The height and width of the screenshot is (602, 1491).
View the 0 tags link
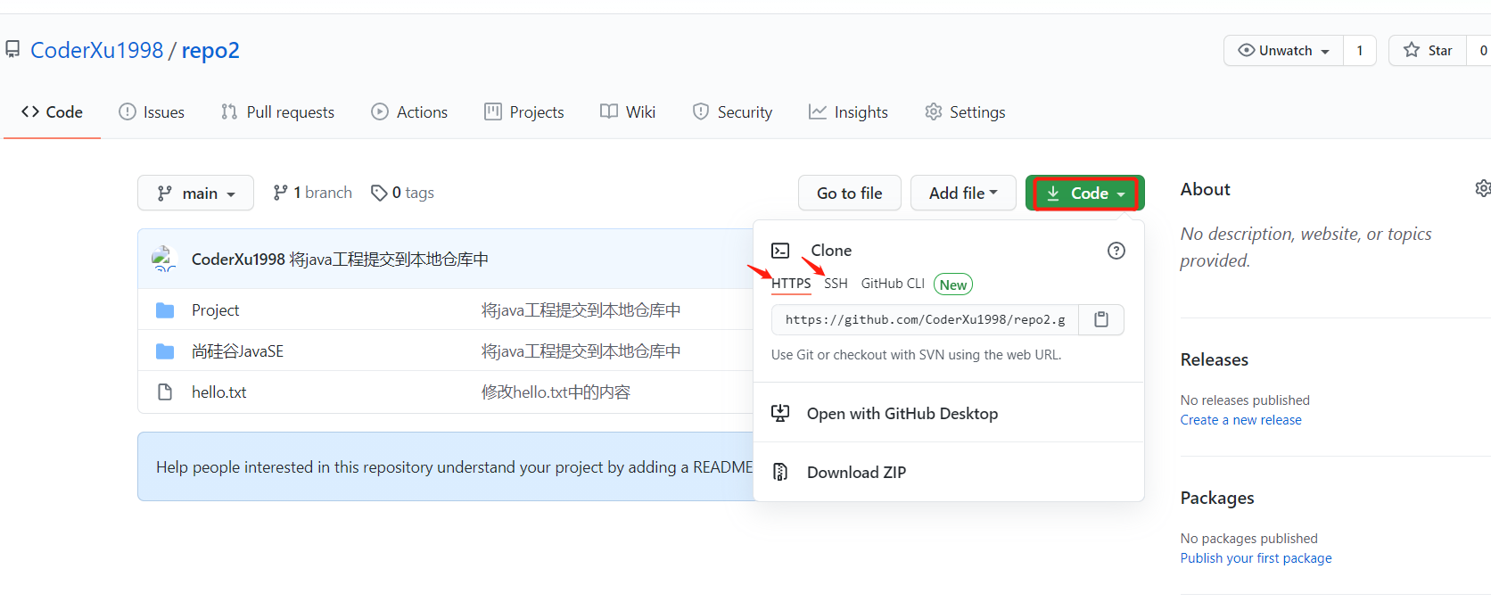(x=403, y=193)
